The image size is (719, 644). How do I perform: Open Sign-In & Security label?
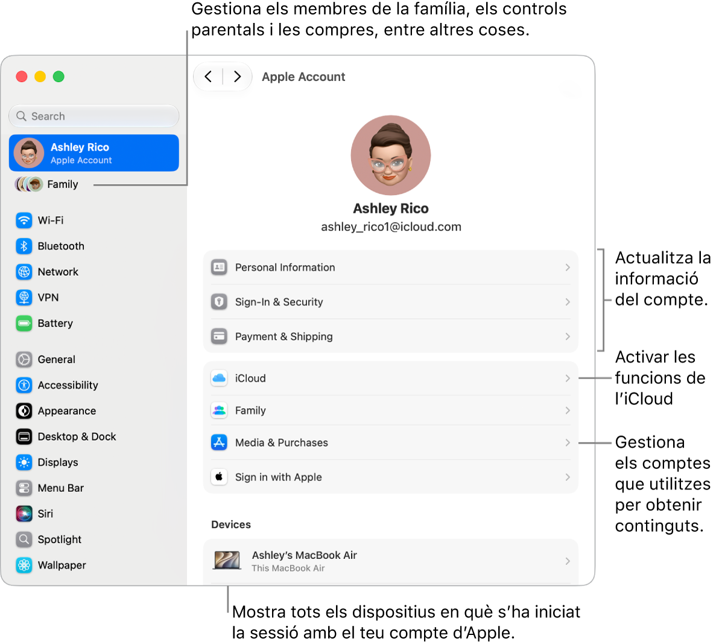[279, 302]
